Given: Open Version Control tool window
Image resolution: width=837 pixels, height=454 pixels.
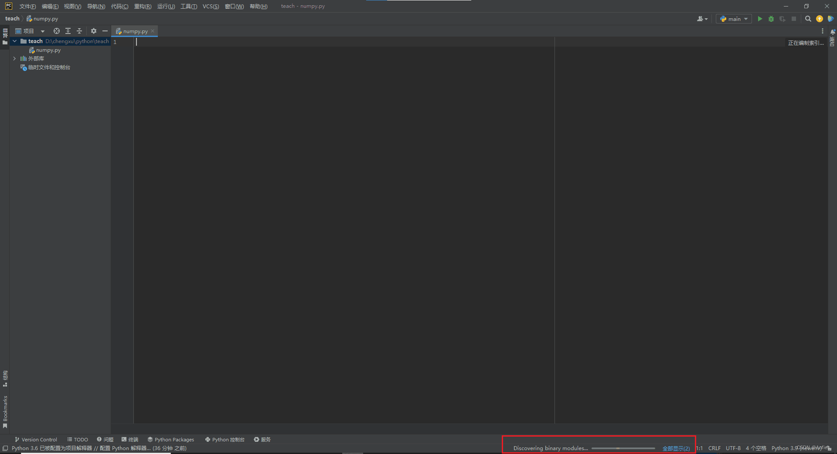Looking at the screenshot, I should tap(36, 440).
